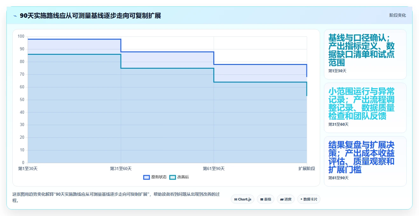
Task: Click the 原有状态 legend label
Action: click(x=159, y=177)
